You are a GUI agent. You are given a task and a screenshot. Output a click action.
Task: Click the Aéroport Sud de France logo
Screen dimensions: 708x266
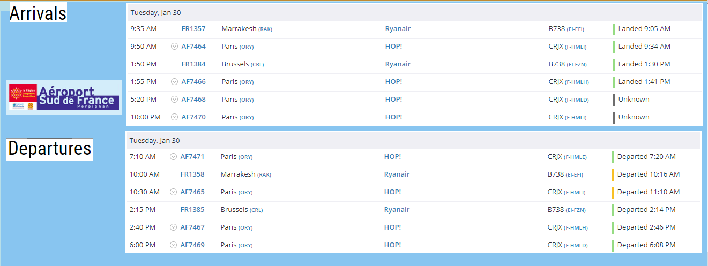[64, 97]
